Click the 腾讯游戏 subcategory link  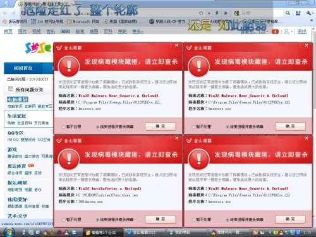coord(15,156)
